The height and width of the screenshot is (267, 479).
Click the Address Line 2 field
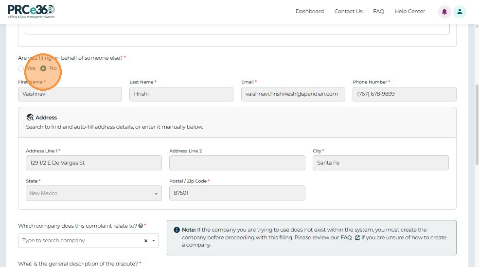point(237,163)
